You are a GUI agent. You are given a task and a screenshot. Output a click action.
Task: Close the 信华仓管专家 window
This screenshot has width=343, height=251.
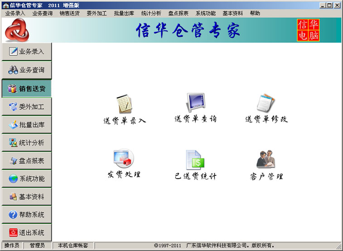click(337, 5)
